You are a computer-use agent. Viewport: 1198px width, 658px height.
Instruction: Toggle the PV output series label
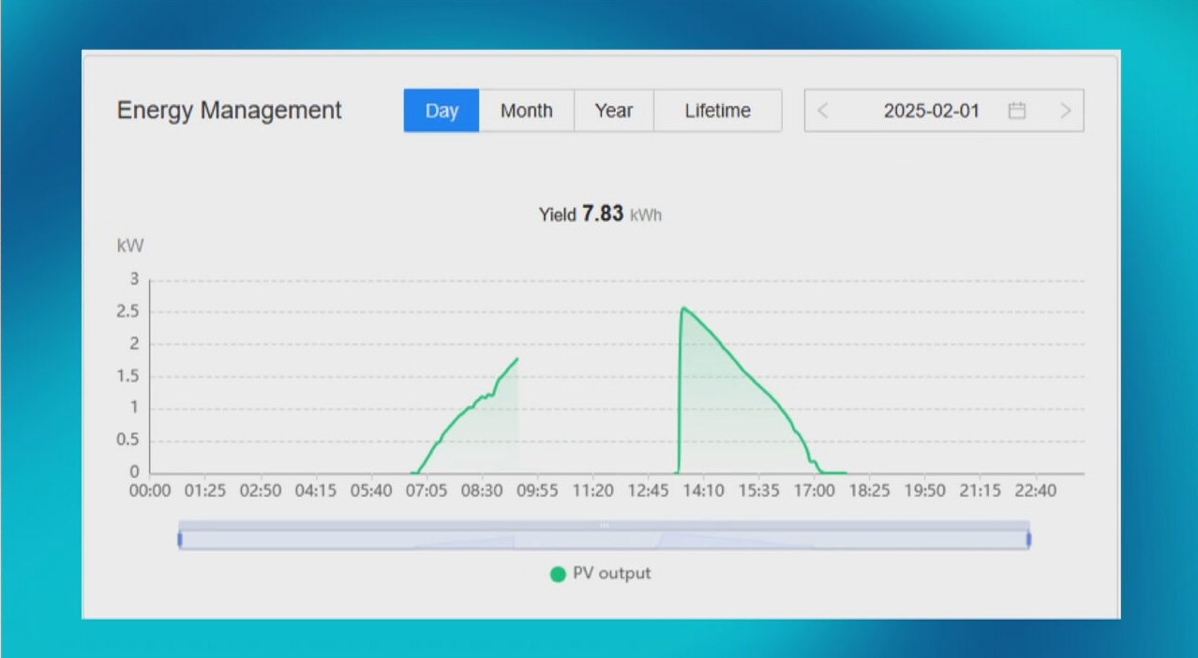tap(611, 574)
